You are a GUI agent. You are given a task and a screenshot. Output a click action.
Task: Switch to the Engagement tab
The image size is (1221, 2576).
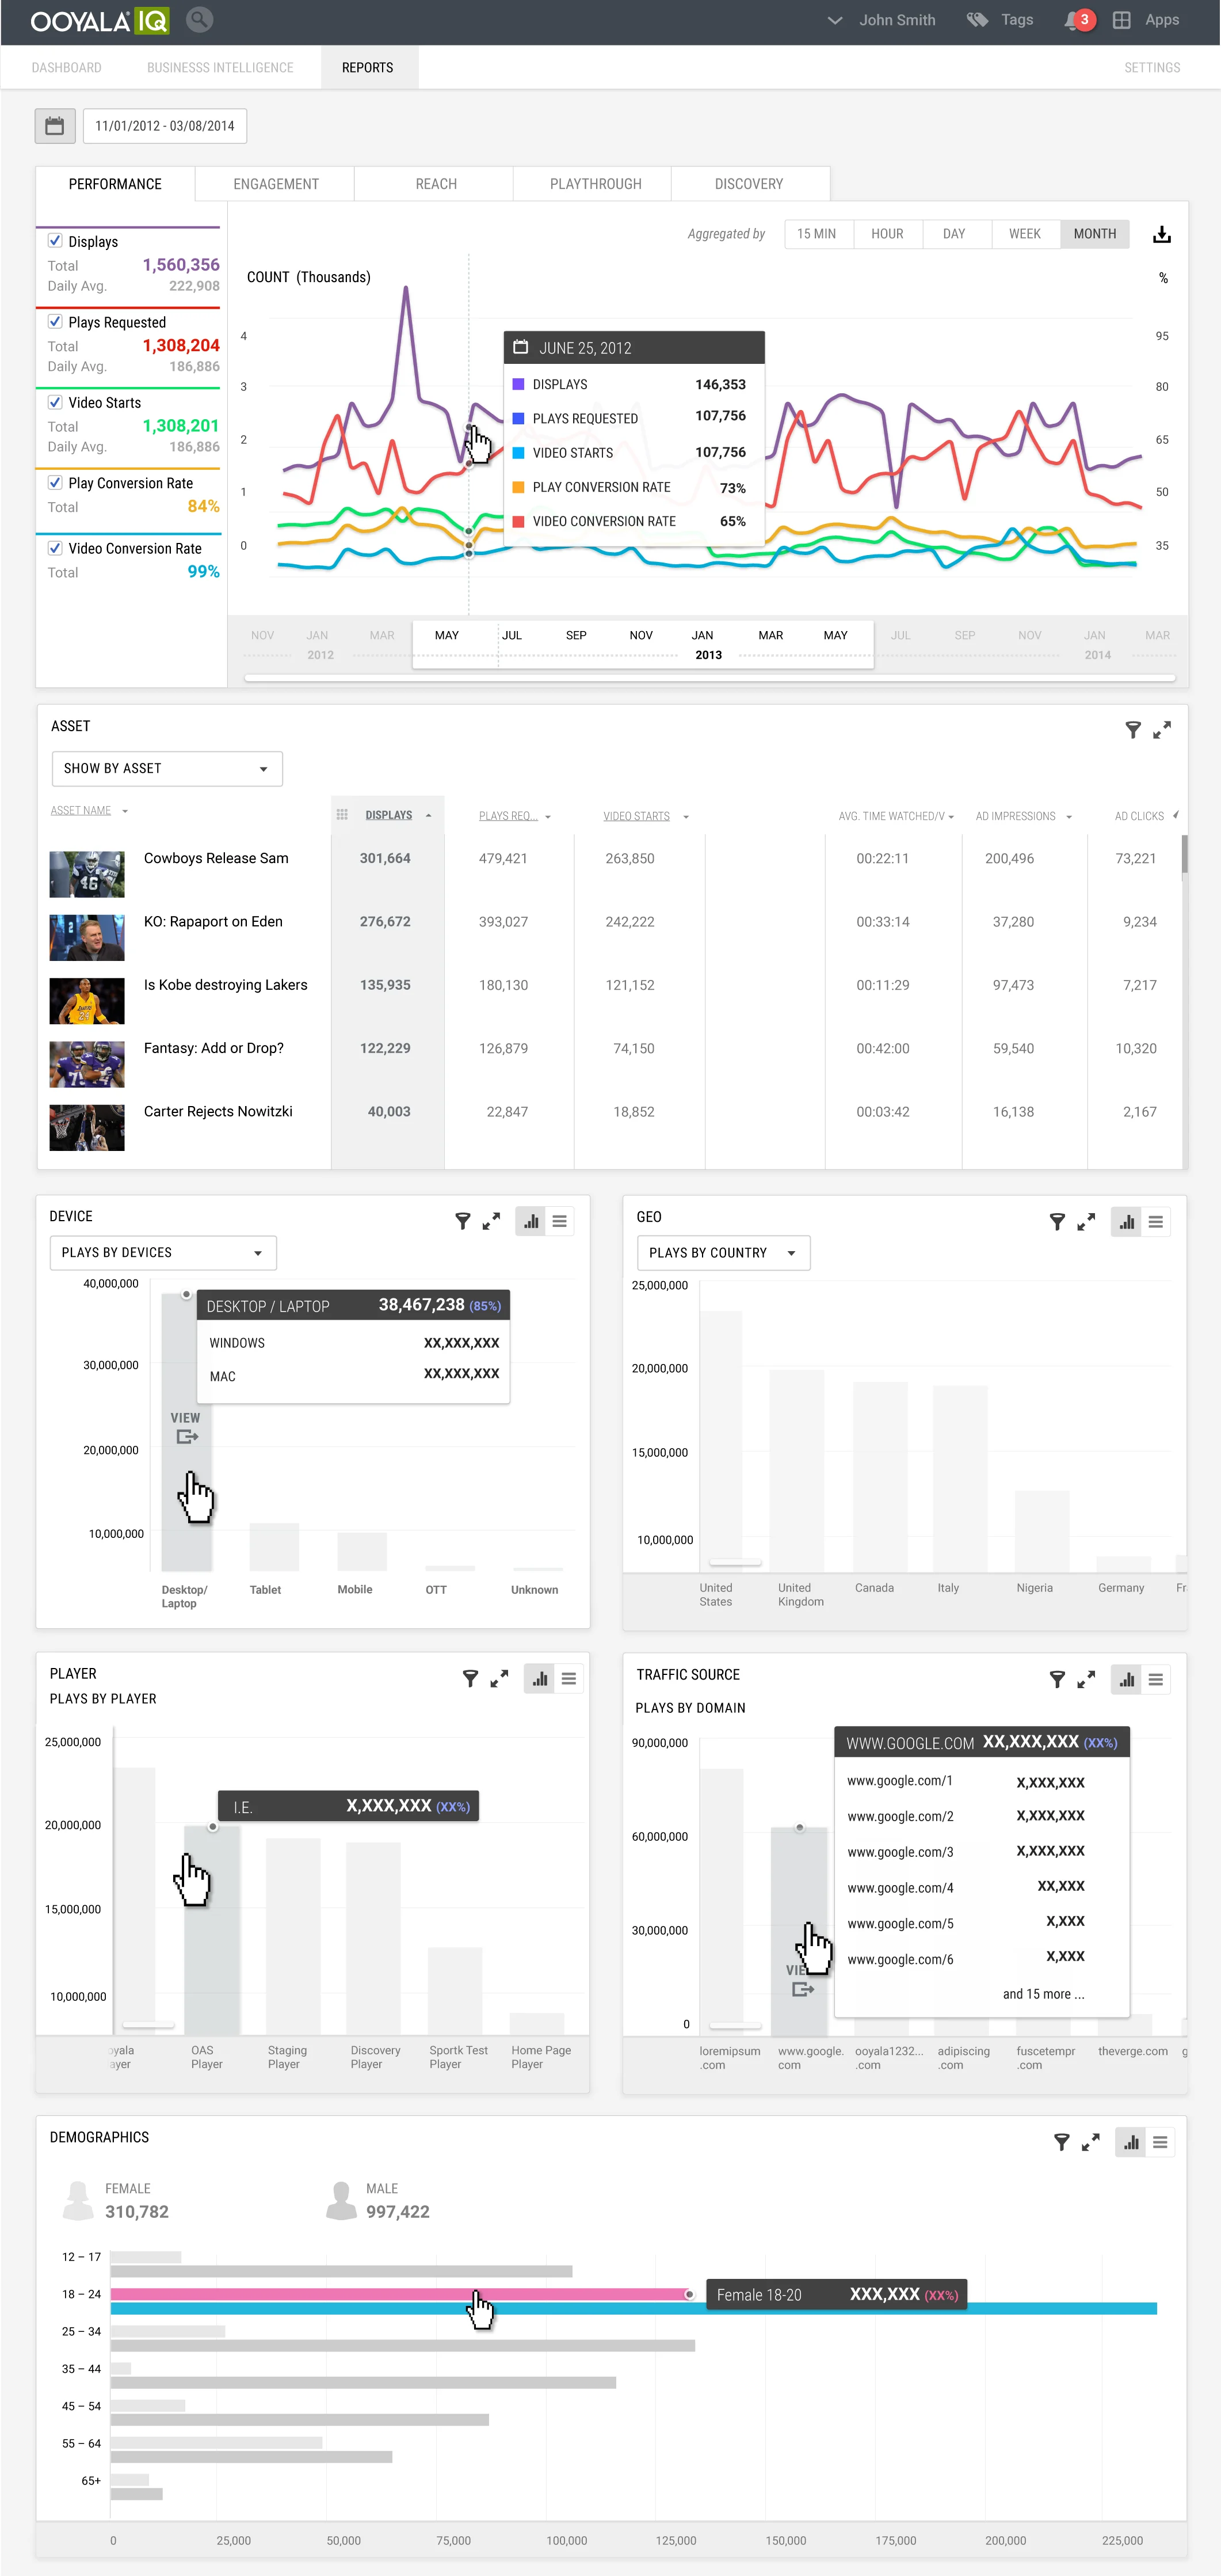click(276, 184)
